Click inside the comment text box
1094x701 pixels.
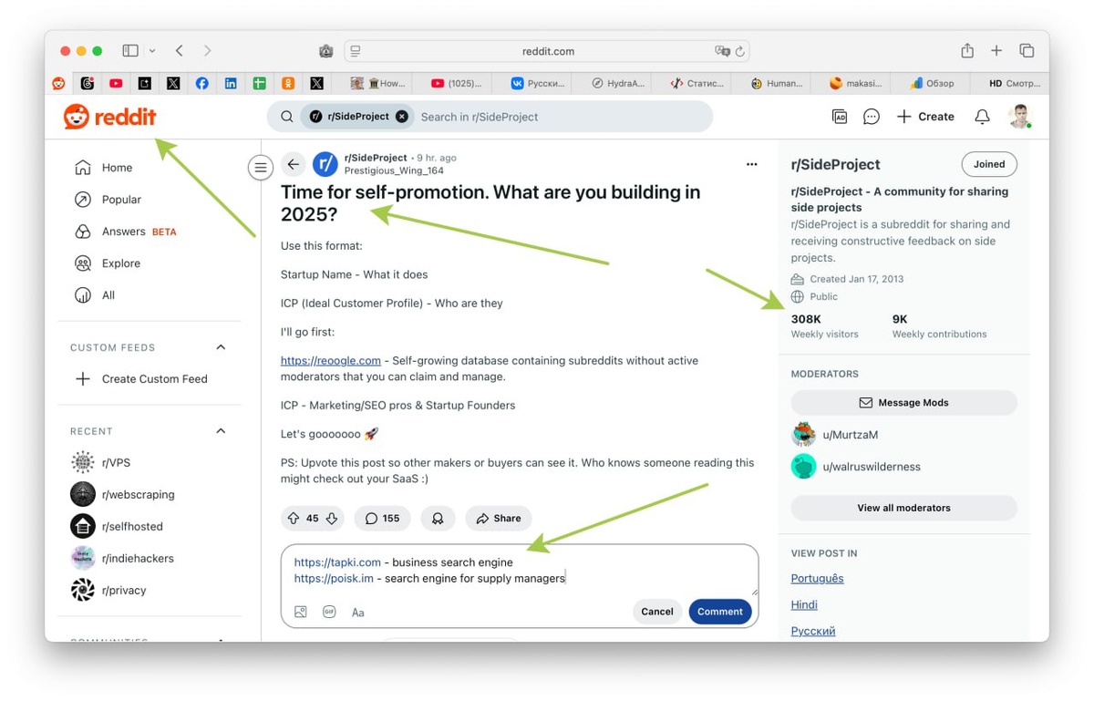[x=519, y=571]
